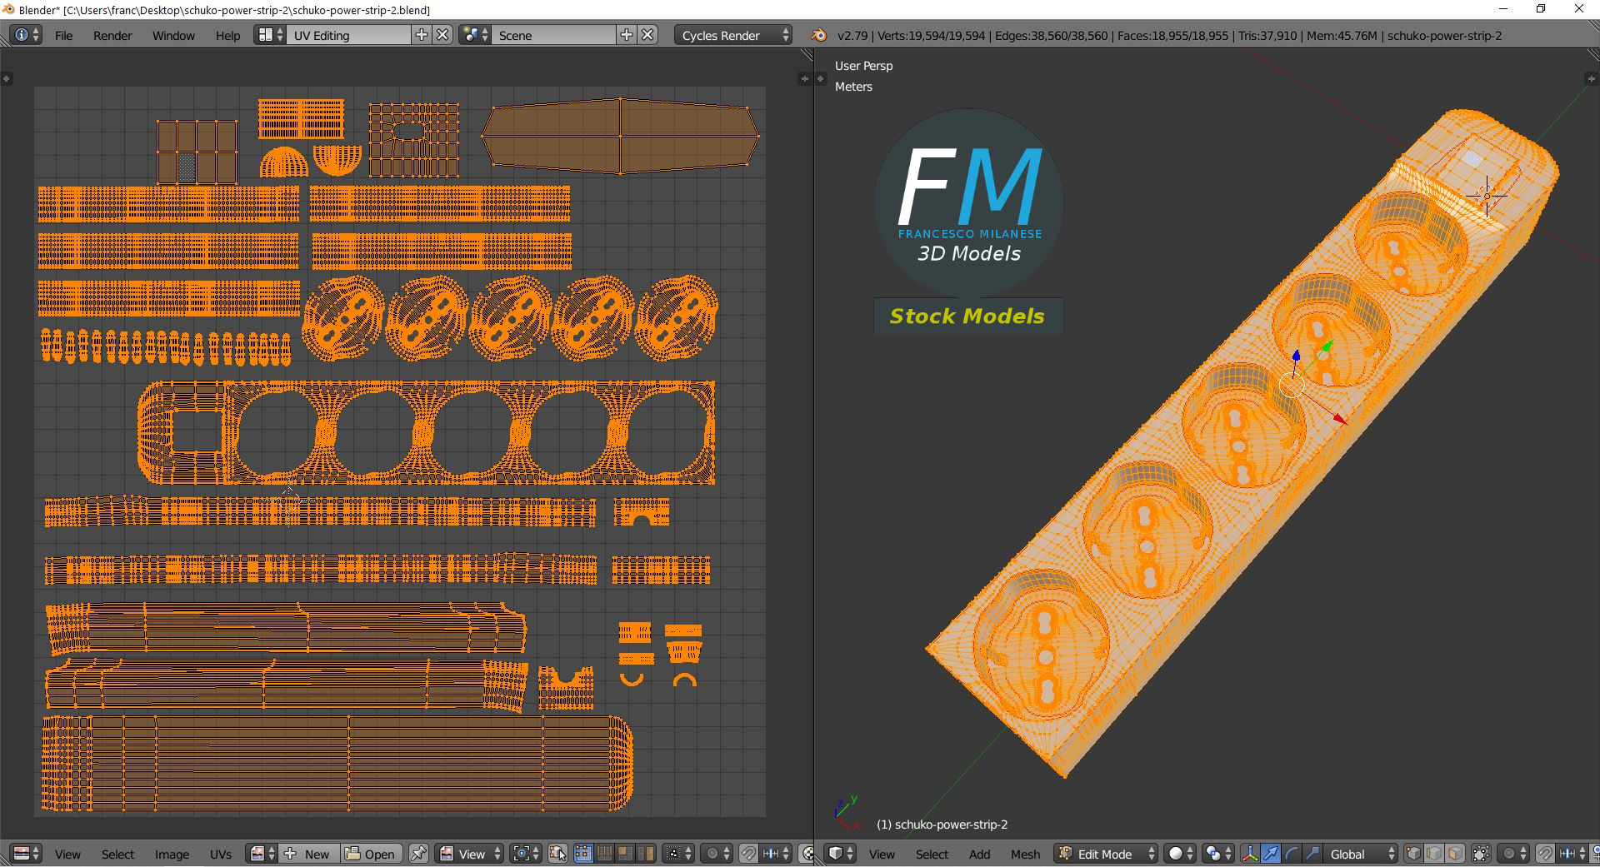Select UV edge selection mode
Screen dimensions: 1600x867
[603, 854]
